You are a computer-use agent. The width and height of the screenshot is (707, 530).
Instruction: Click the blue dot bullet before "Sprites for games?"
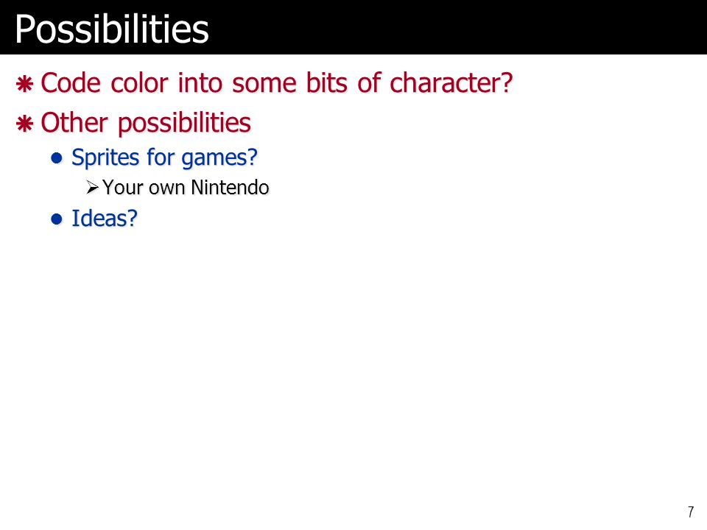click(57, 158)
